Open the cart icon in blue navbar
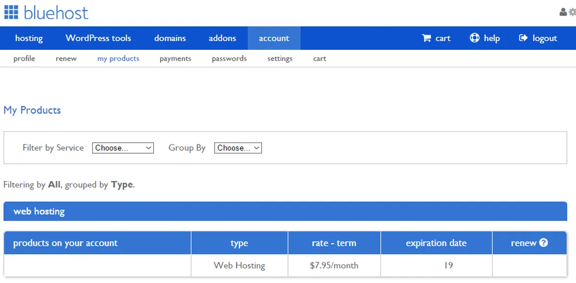576x283 pixels. point(426,38)
